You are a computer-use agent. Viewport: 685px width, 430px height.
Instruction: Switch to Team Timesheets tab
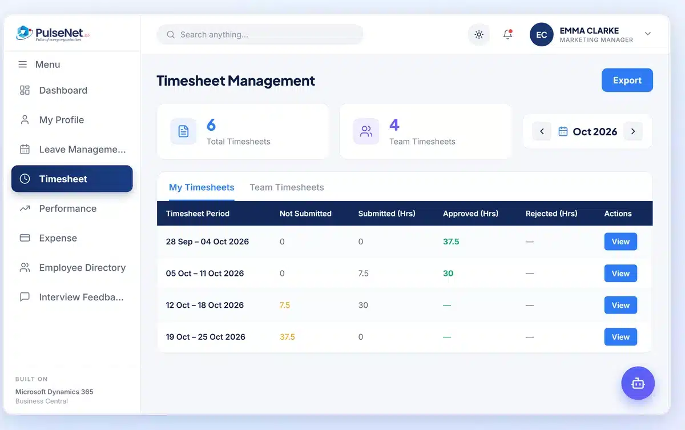(287, 187)
